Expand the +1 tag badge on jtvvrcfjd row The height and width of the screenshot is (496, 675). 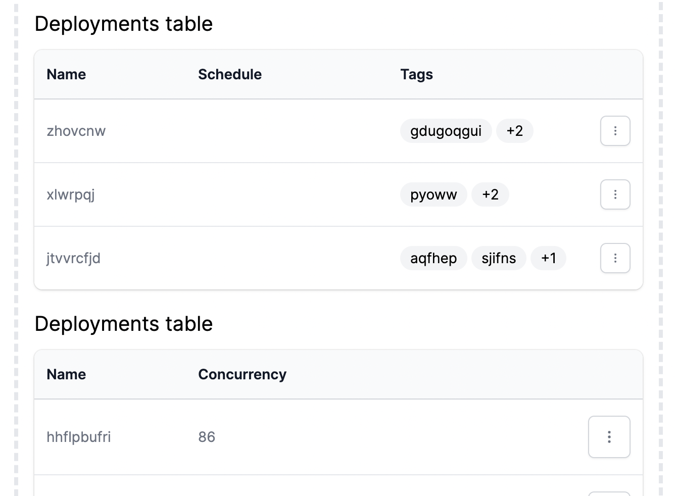(549, 258)
